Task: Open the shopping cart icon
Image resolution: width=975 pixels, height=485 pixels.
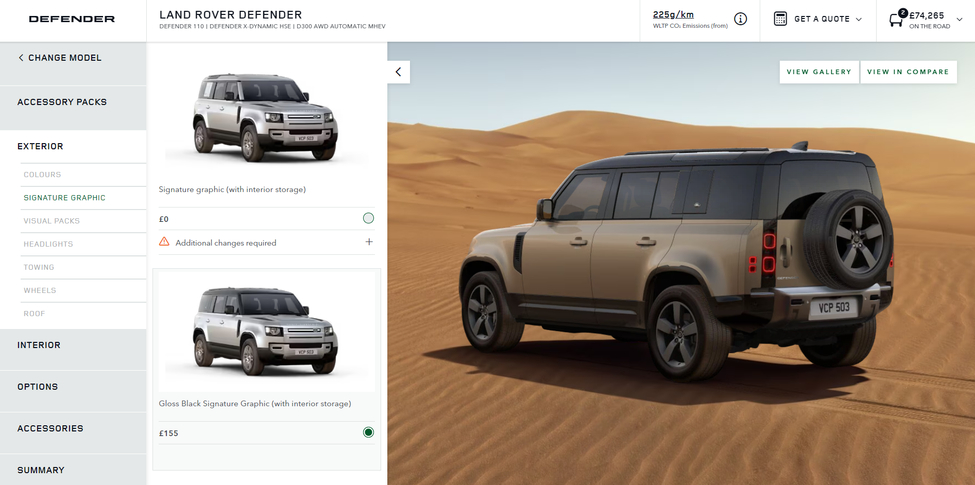Action: click(x=897, y=20)
